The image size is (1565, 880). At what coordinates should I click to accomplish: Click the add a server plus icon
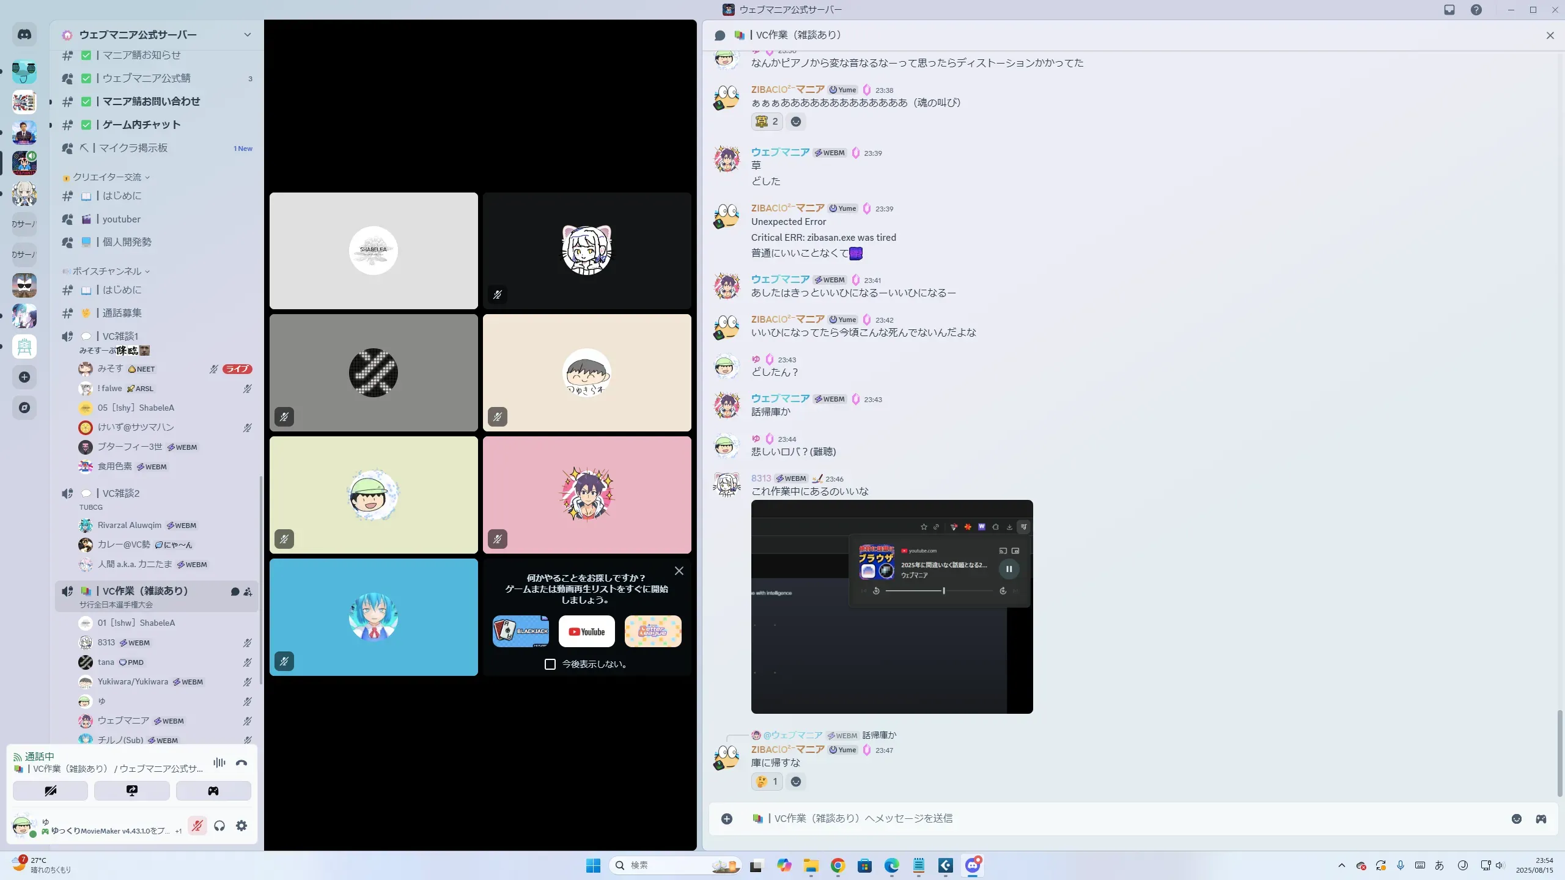point(24,377)
